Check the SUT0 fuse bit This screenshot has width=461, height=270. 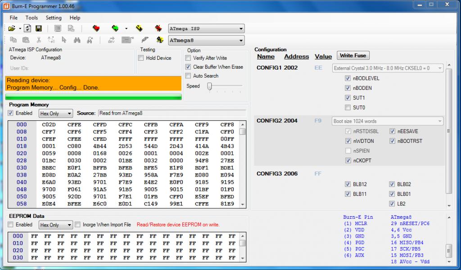coord(347,107)
